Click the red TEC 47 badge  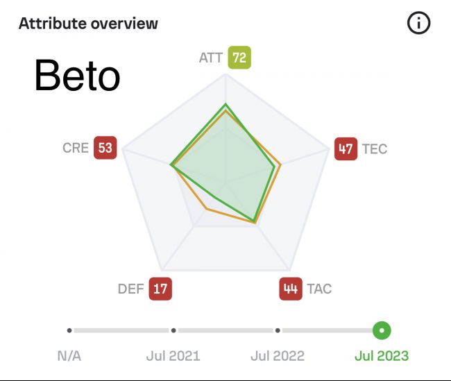click(x=346, y=149)
